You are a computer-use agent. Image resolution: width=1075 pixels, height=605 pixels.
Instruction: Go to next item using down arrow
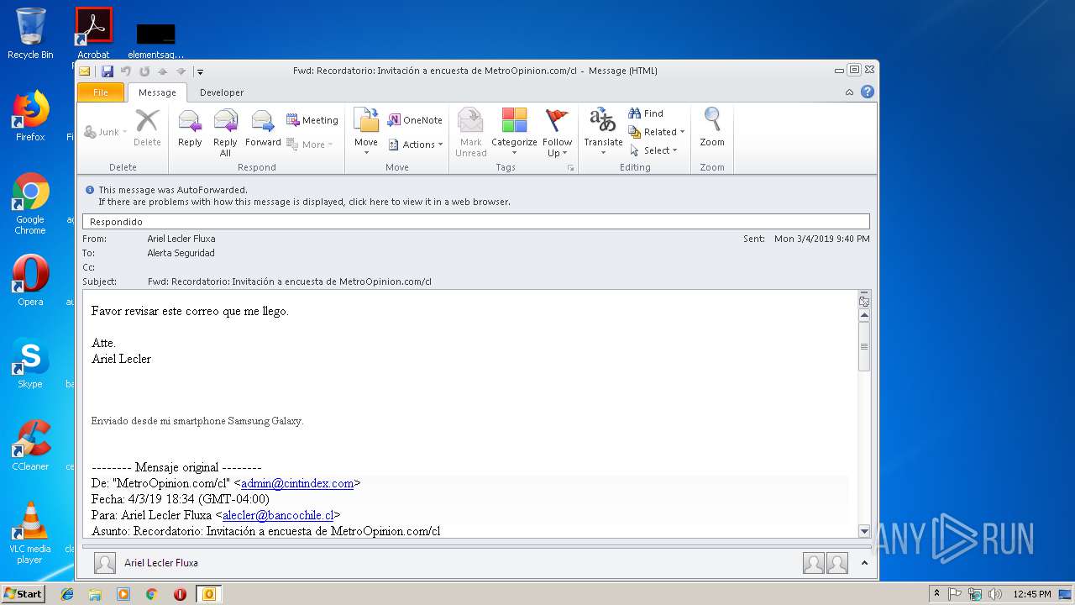pos(181,71)
